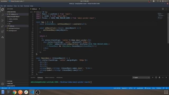Image resolution: width=169 pixels, height=95 pixels.
Task: Select index.js under src folder
Action: [x=12, y=26]
